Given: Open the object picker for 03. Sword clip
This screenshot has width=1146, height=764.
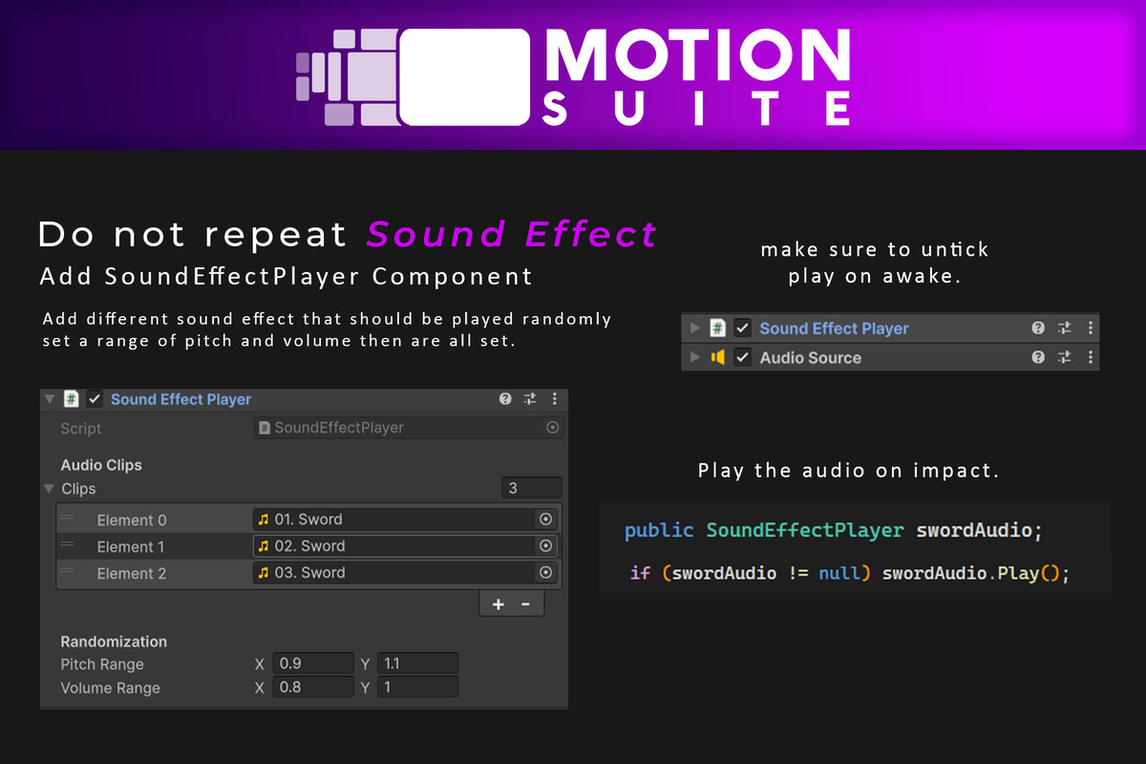Looking at the screenshot, I should click(x=545, y=573).
